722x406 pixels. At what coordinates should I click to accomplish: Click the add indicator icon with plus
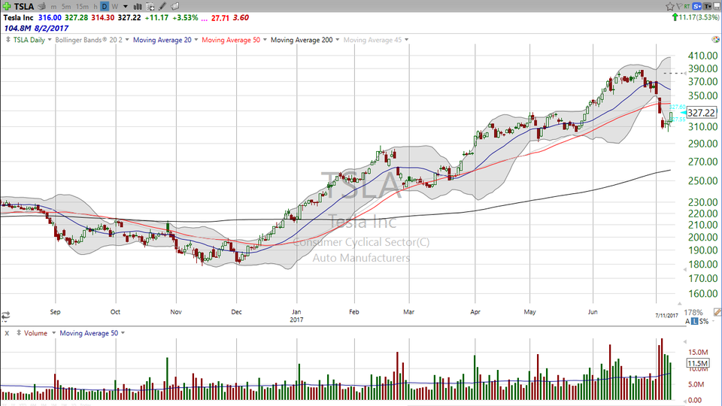pos(150,7)
